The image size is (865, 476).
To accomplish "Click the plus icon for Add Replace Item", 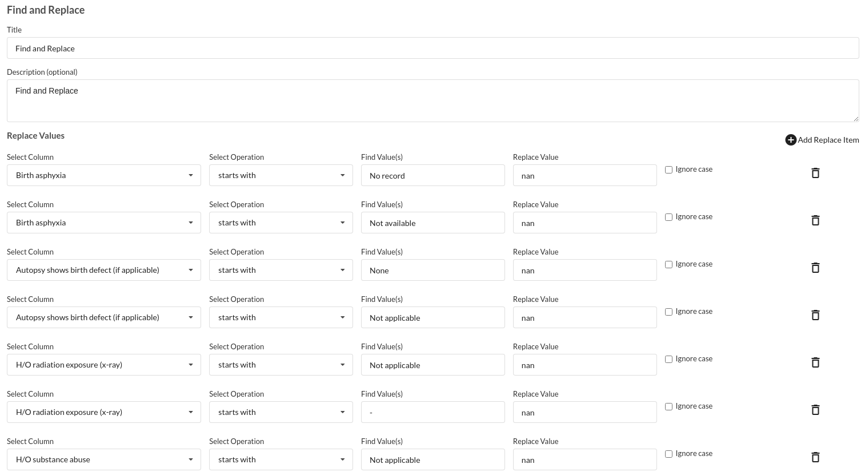I will (791, 140).
